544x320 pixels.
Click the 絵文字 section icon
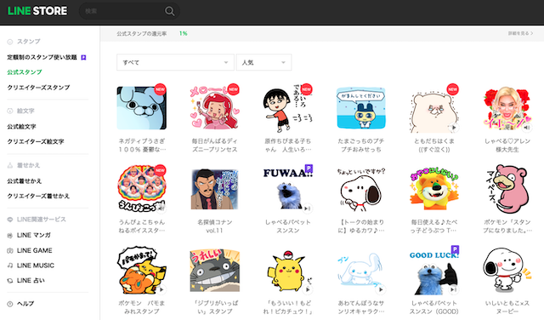(x=10, y=111)
